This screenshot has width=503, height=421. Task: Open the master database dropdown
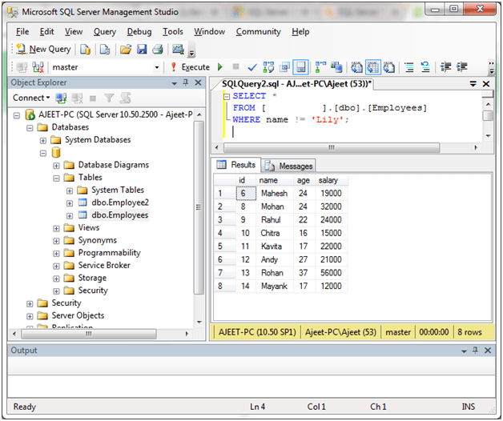156,68
